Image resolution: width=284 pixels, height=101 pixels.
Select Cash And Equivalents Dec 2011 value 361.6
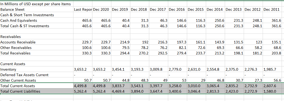[272, 20]
